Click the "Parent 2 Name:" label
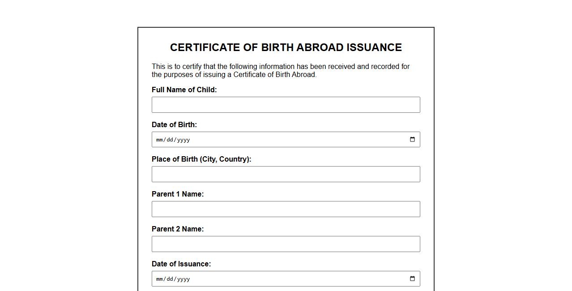The image size is (572, 291). coord(178,229)
